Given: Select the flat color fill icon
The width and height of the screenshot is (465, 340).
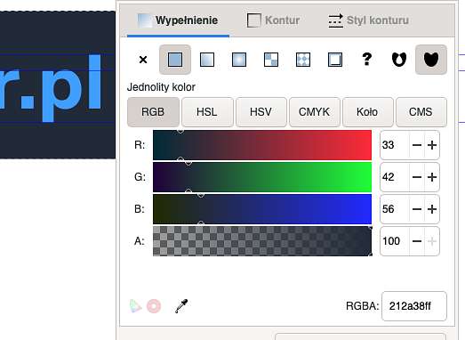Looking at the screenshot, I should (x=175, y=60).
